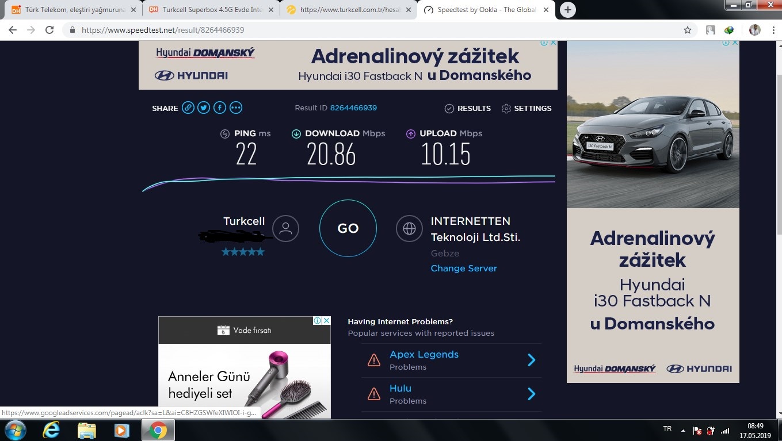The height and width of the screenshot is (441, 782).
Task: Reload the Speedtest page
Action: [x=49, y=30]
